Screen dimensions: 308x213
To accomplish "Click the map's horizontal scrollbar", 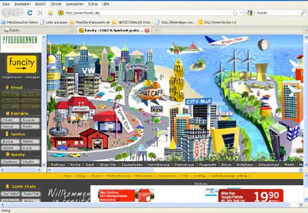I will click(x=175, y=170).
